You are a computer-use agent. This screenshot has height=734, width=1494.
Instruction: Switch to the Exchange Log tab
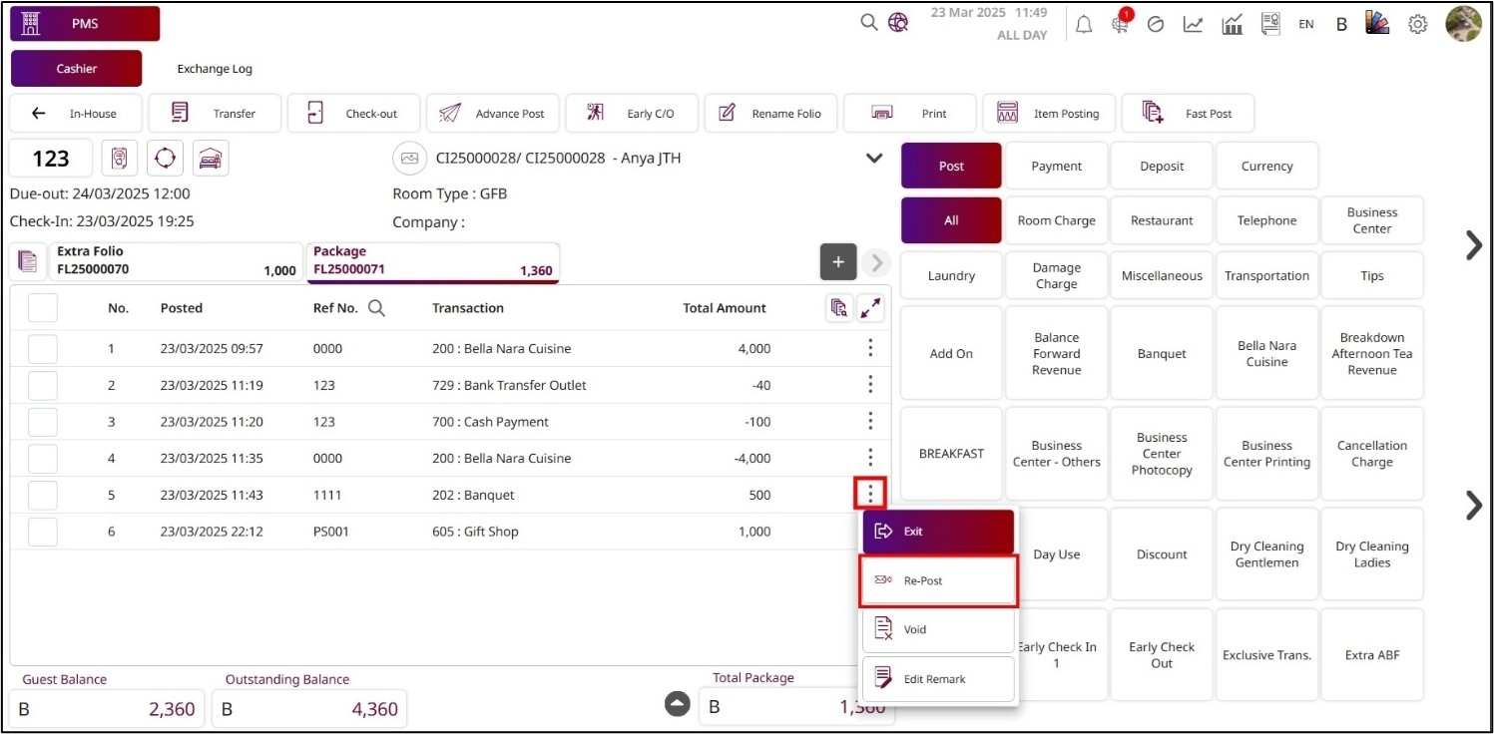coord(215,69)
